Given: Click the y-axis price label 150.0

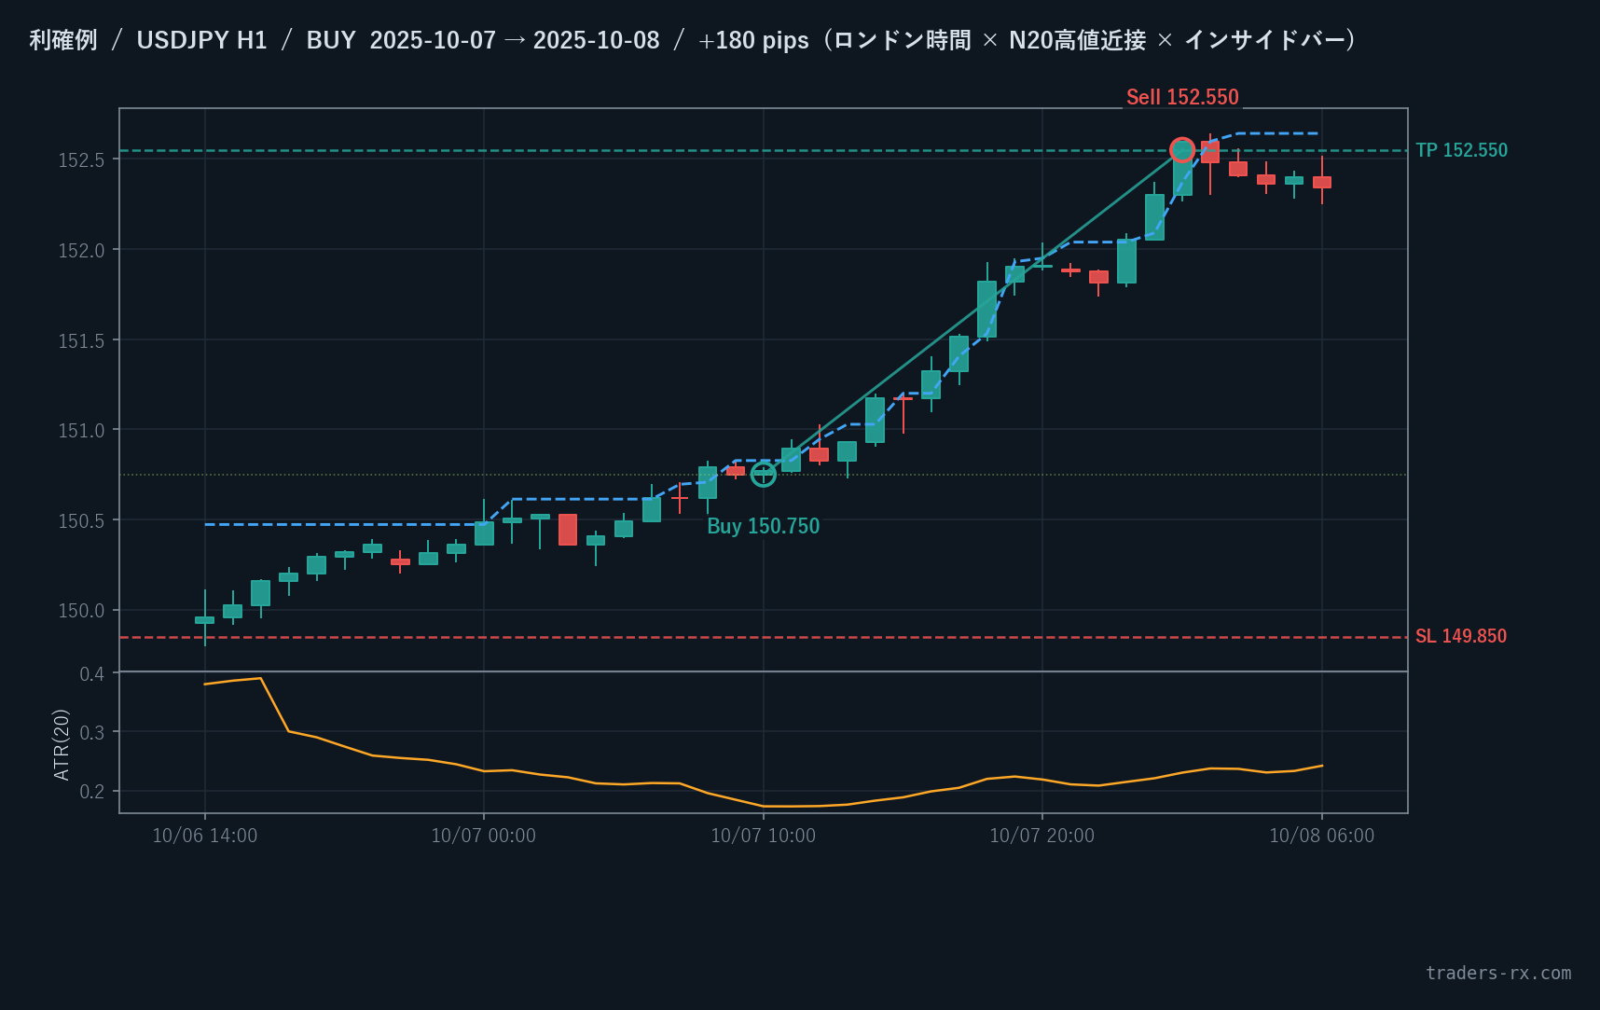Looking at the screenshot, I should click(x=81, y=611).
